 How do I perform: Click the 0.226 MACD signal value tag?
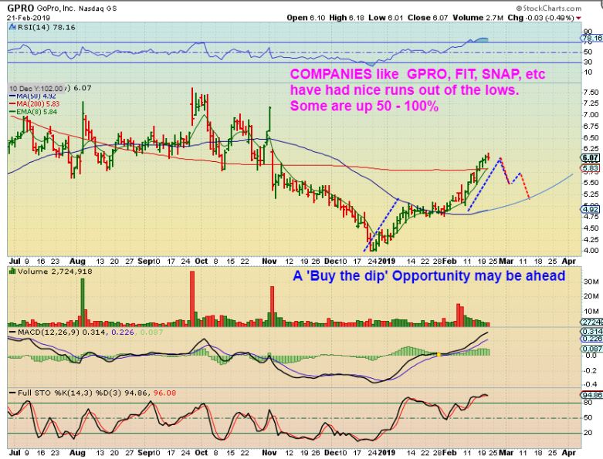(x=591, y=339)
